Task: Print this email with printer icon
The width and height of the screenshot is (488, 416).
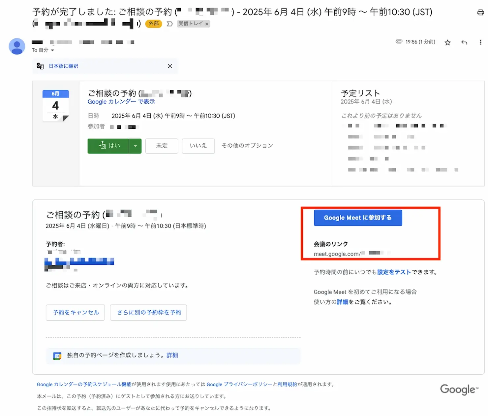Action: click(x=480, y=13)
